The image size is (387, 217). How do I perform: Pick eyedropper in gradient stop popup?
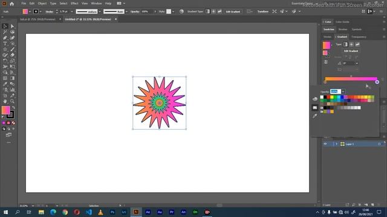[314, 116]
